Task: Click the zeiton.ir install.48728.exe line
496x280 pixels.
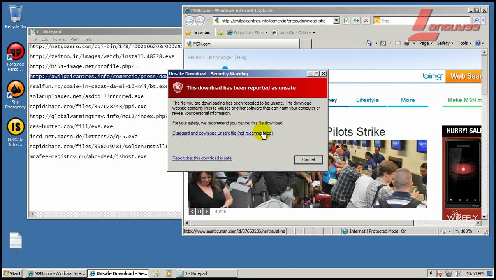Action: (102, 56)
